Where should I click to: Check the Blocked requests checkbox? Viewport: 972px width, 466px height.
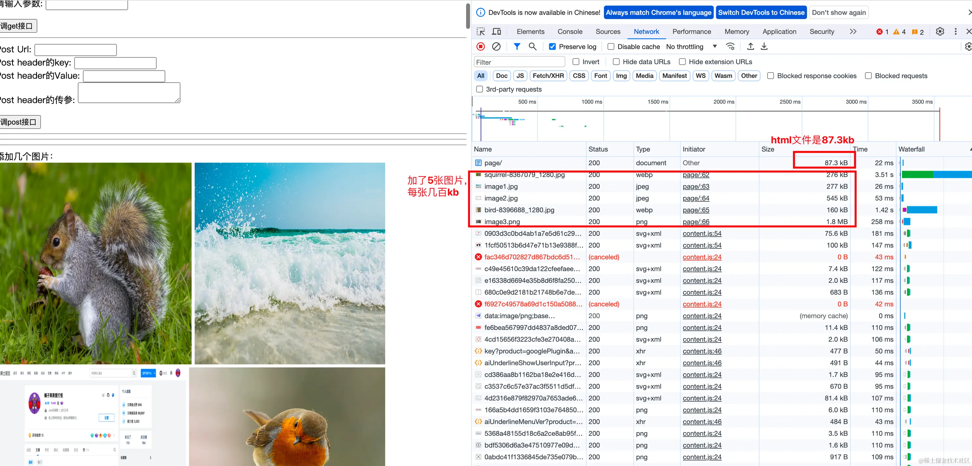868,76
